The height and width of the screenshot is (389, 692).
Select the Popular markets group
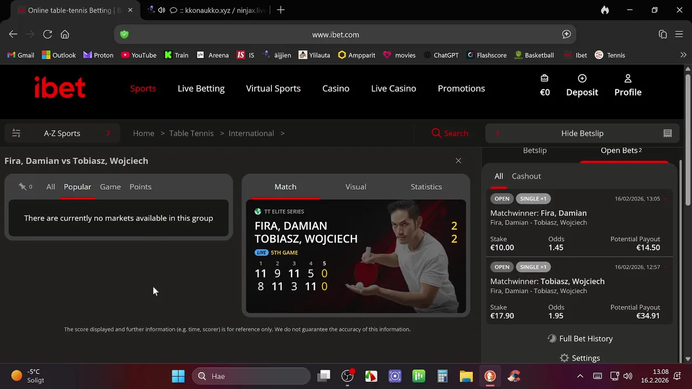tap(77, 187)
